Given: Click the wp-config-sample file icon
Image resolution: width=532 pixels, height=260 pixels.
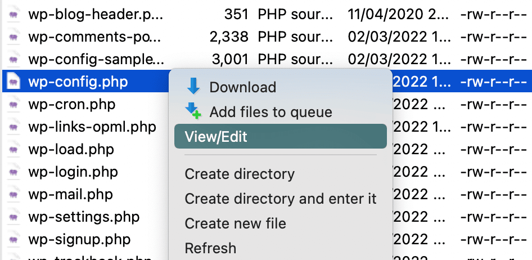Looking at the screenshot, I should click(x=13, y=60).
